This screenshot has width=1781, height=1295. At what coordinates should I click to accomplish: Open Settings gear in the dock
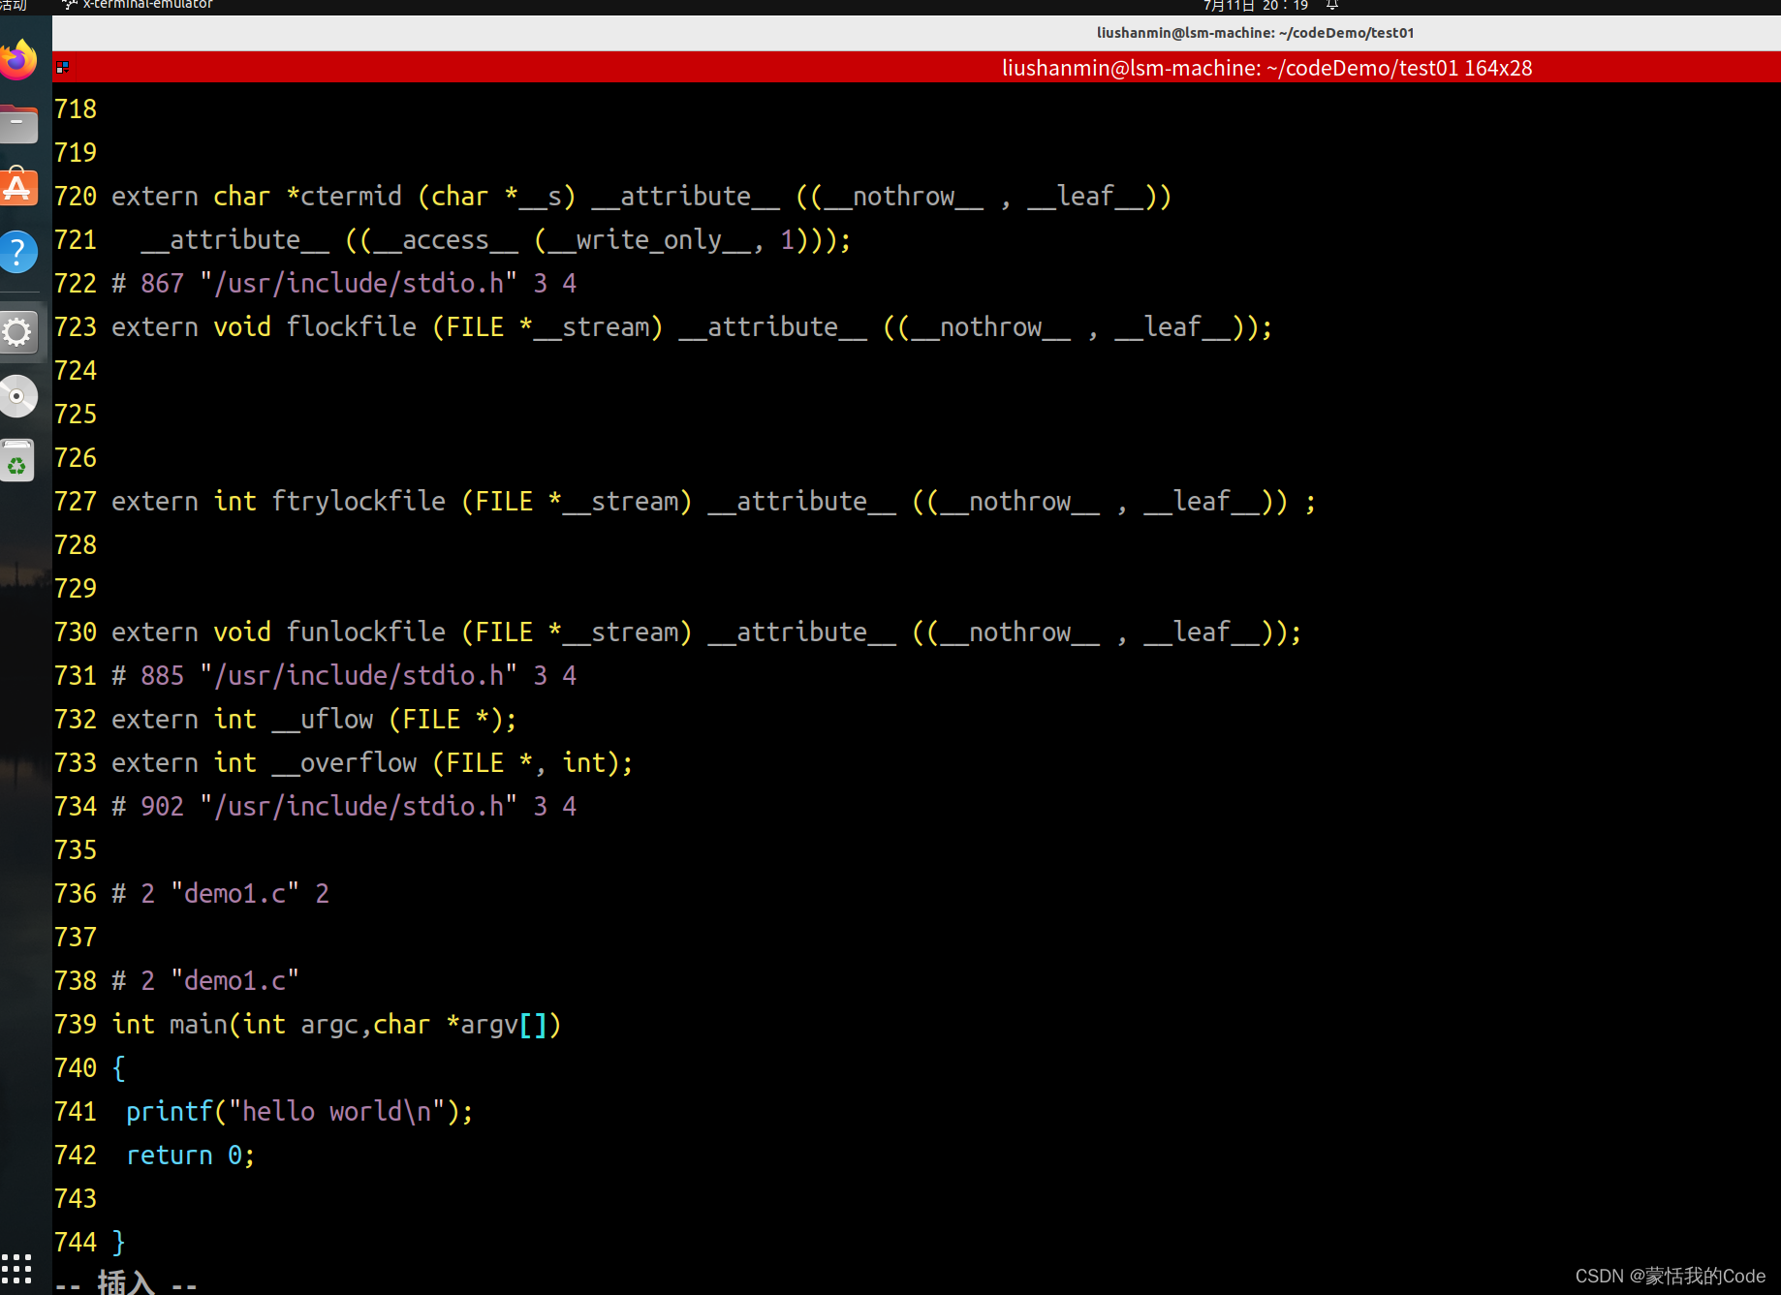click(x=18, y=332)
